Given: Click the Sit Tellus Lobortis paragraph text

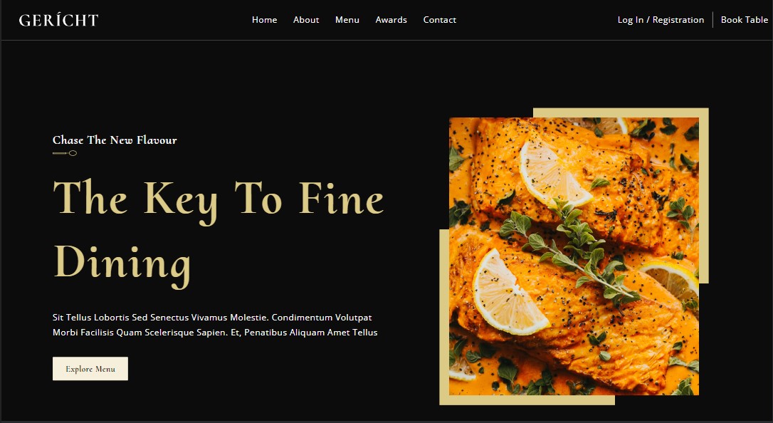Looking at the screenshot, I should 215,325.
